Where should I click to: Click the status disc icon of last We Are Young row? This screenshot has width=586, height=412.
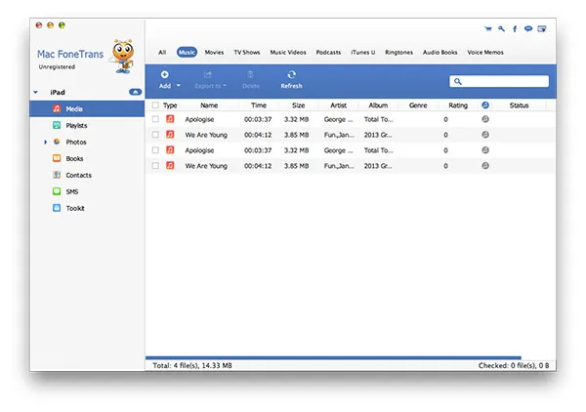coord(485,165)
